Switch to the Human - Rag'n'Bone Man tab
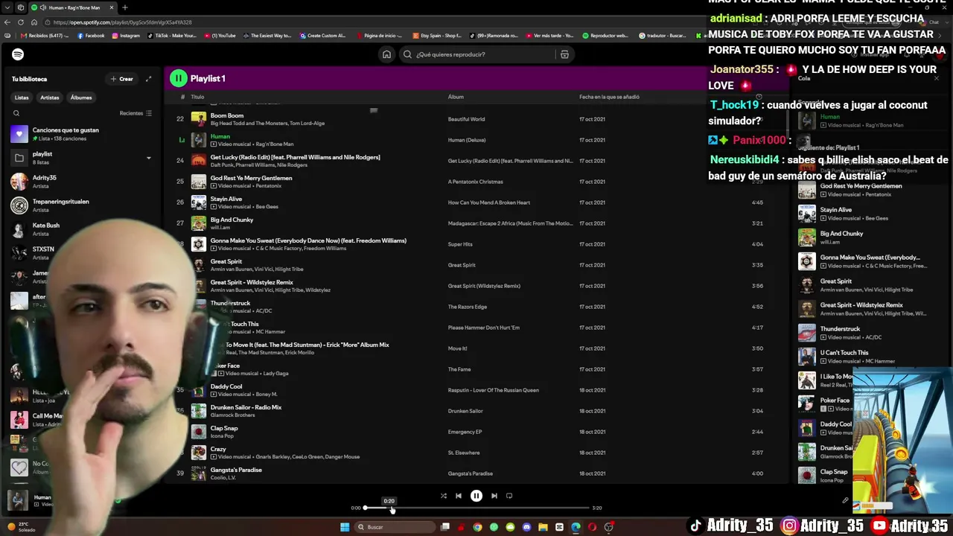 73,7
